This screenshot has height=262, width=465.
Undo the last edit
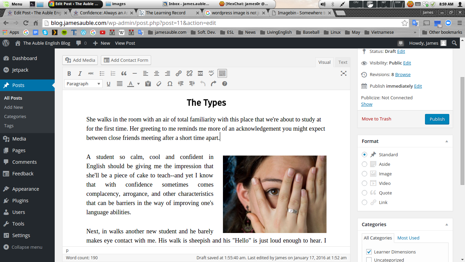coord(203,84)
